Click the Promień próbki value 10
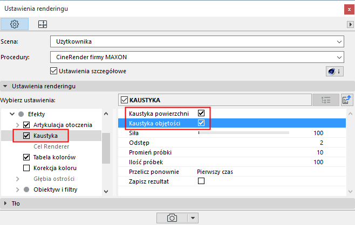355x225 pixels. tap(320, 152)
